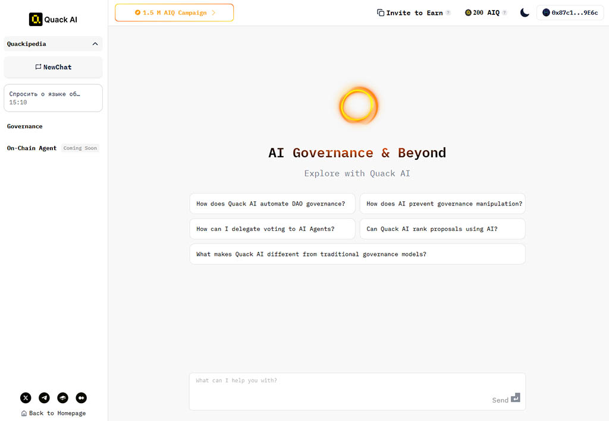Image resolution: width=609 pixels, height=421 pixels.
Task: Copy the Invite to Earn link icon
Action: point(381,13)
